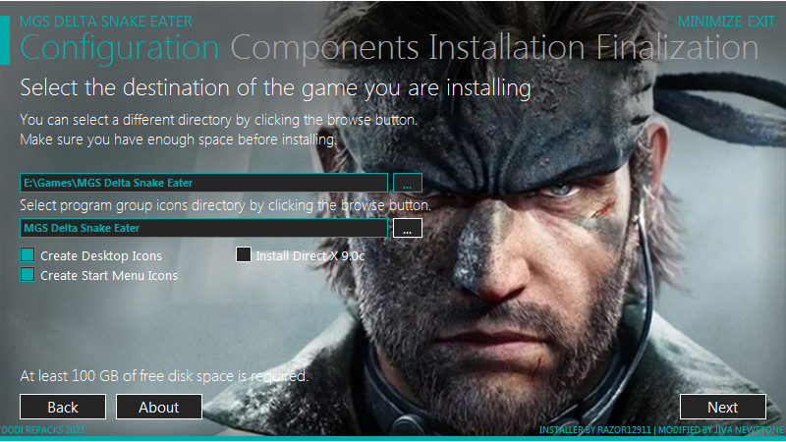This screenshot has width=786, height=442.
Task: Check the Install Direct X 9.0c box
Action: 244,255
